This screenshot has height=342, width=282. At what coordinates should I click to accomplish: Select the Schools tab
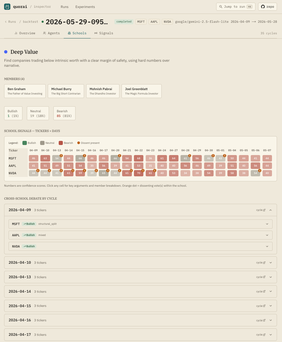77,33
